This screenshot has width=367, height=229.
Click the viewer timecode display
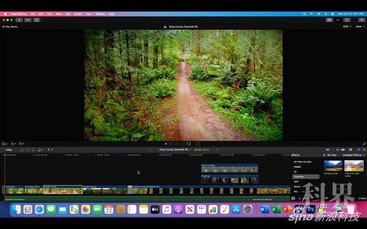(180, 144)
